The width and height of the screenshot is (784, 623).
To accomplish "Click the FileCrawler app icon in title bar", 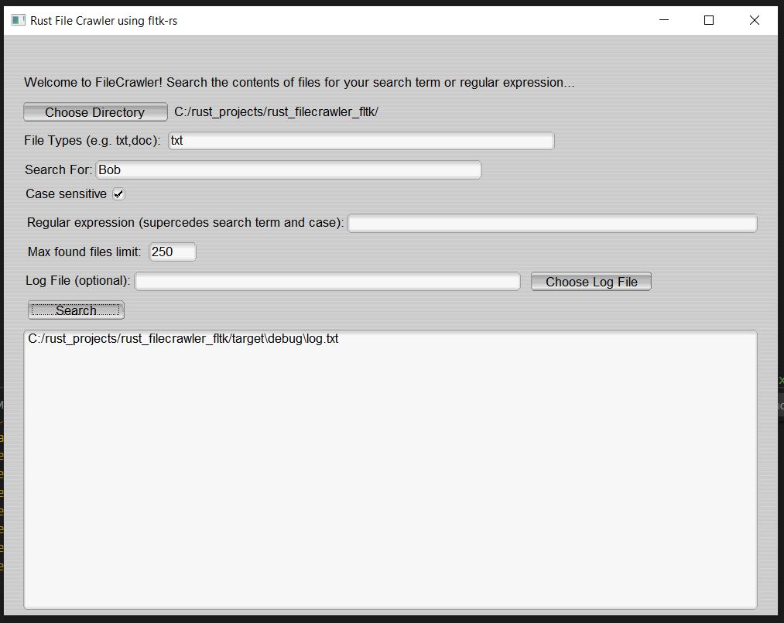I will (x=19, y=20).
